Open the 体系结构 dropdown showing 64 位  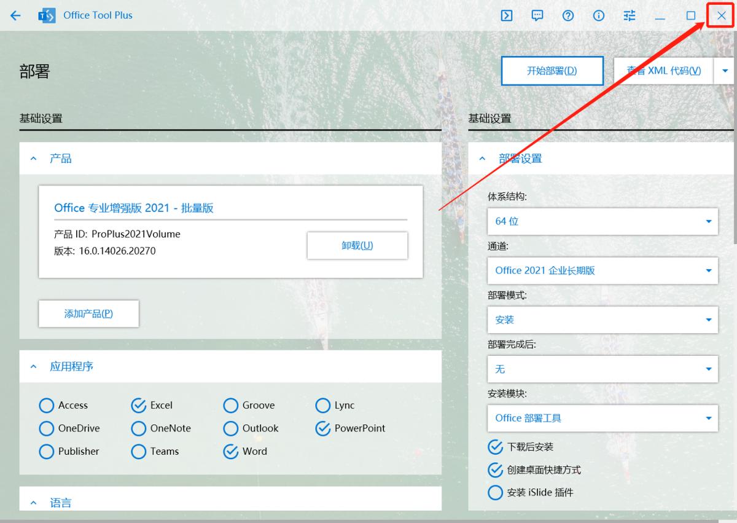[x=602, y=221]
